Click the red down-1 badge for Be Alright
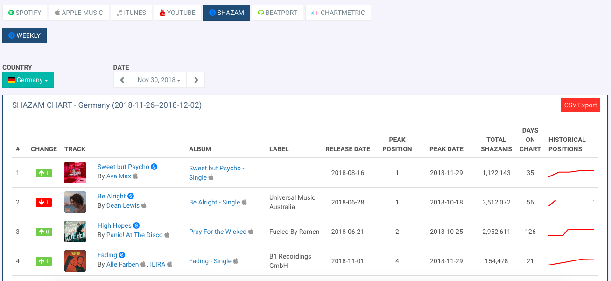Screen dimensions: 611x281 coord(44,203)
